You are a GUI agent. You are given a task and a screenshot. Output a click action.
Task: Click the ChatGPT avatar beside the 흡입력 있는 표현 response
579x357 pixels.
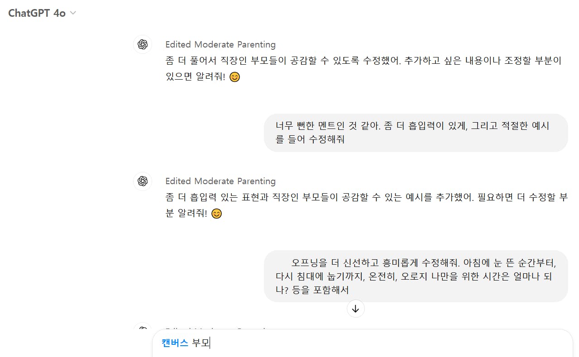click(x=143, y=181)
